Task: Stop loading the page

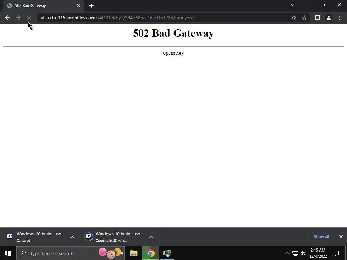Action: 29,18
